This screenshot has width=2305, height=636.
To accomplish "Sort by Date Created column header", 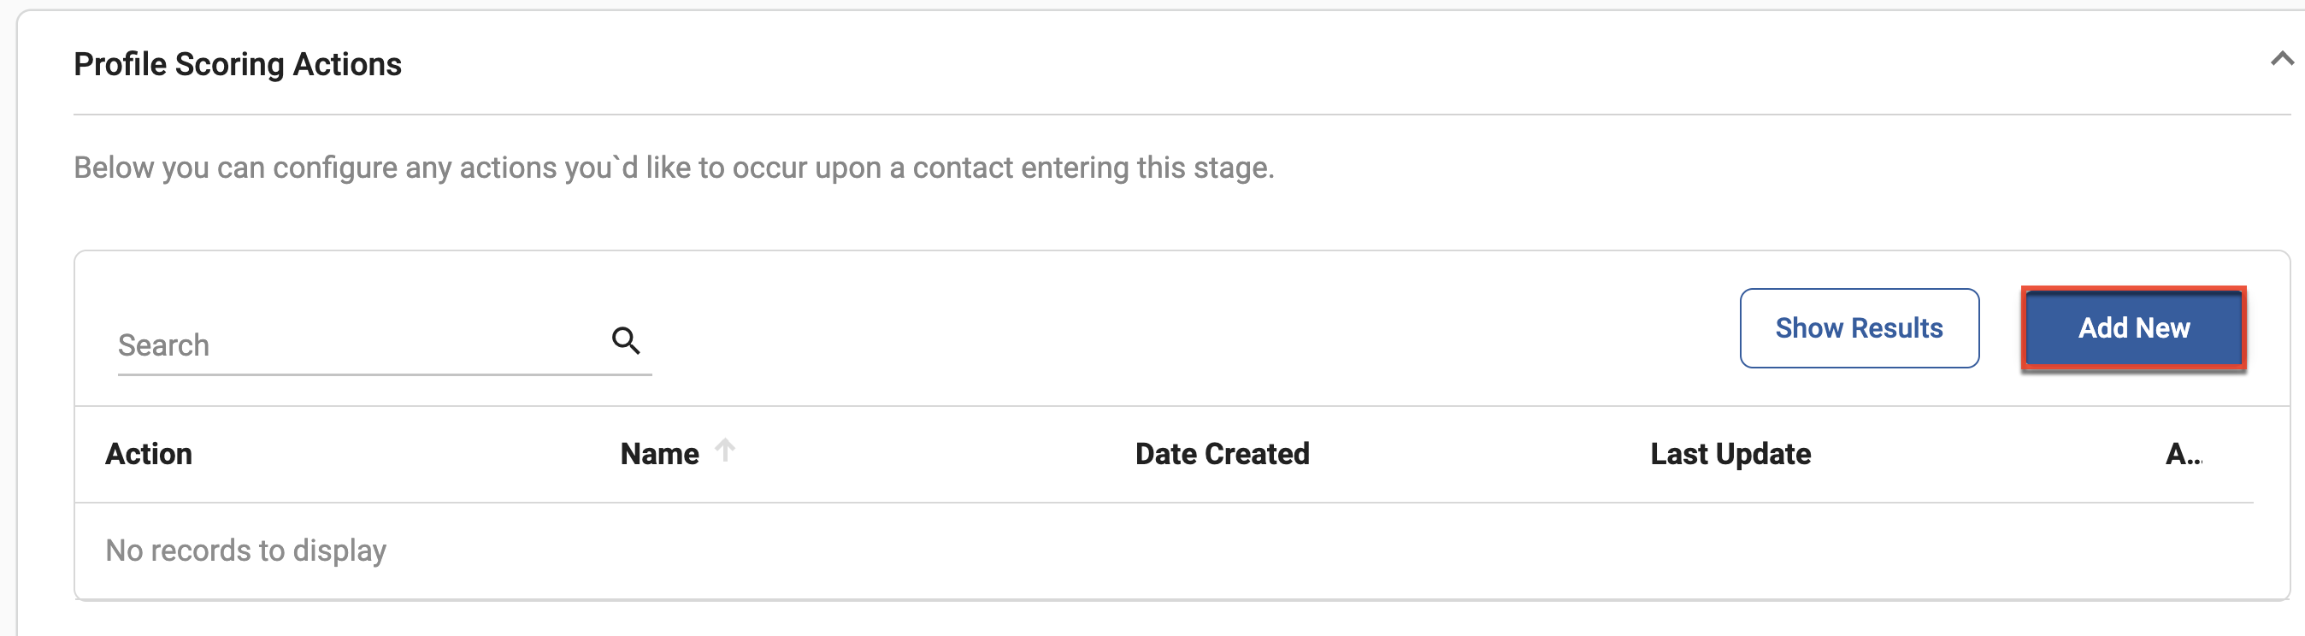I will point(1222,454).
